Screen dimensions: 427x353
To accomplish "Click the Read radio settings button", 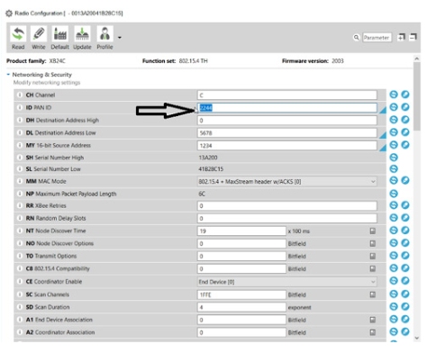I will (x=18, y=38).
